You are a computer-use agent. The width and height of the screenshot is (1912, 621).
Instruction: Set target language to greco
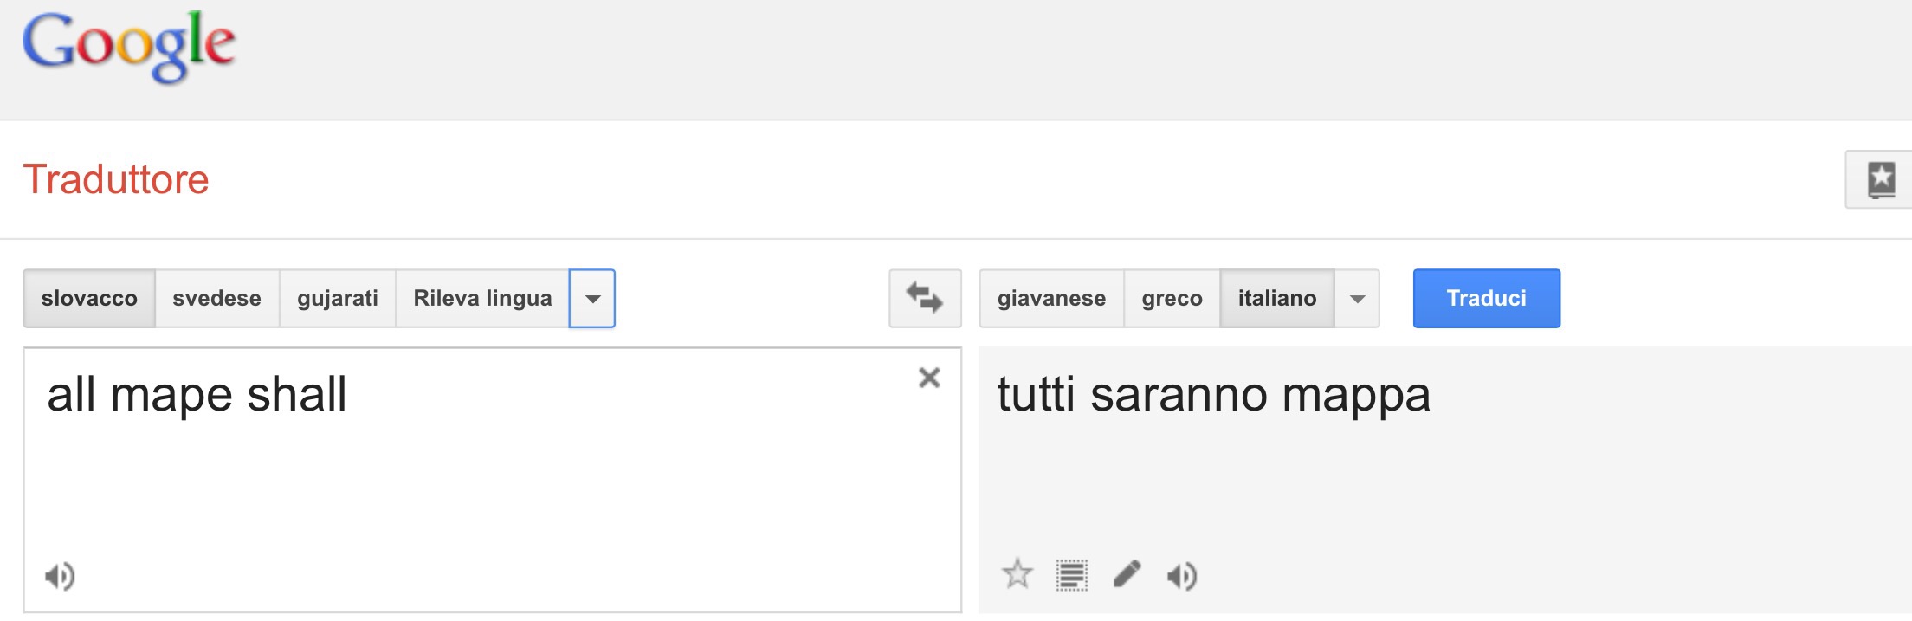[1172, 299]
